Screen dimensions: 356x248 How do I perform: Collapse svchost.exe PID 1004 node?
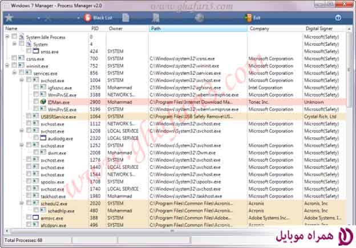(22, 80)
